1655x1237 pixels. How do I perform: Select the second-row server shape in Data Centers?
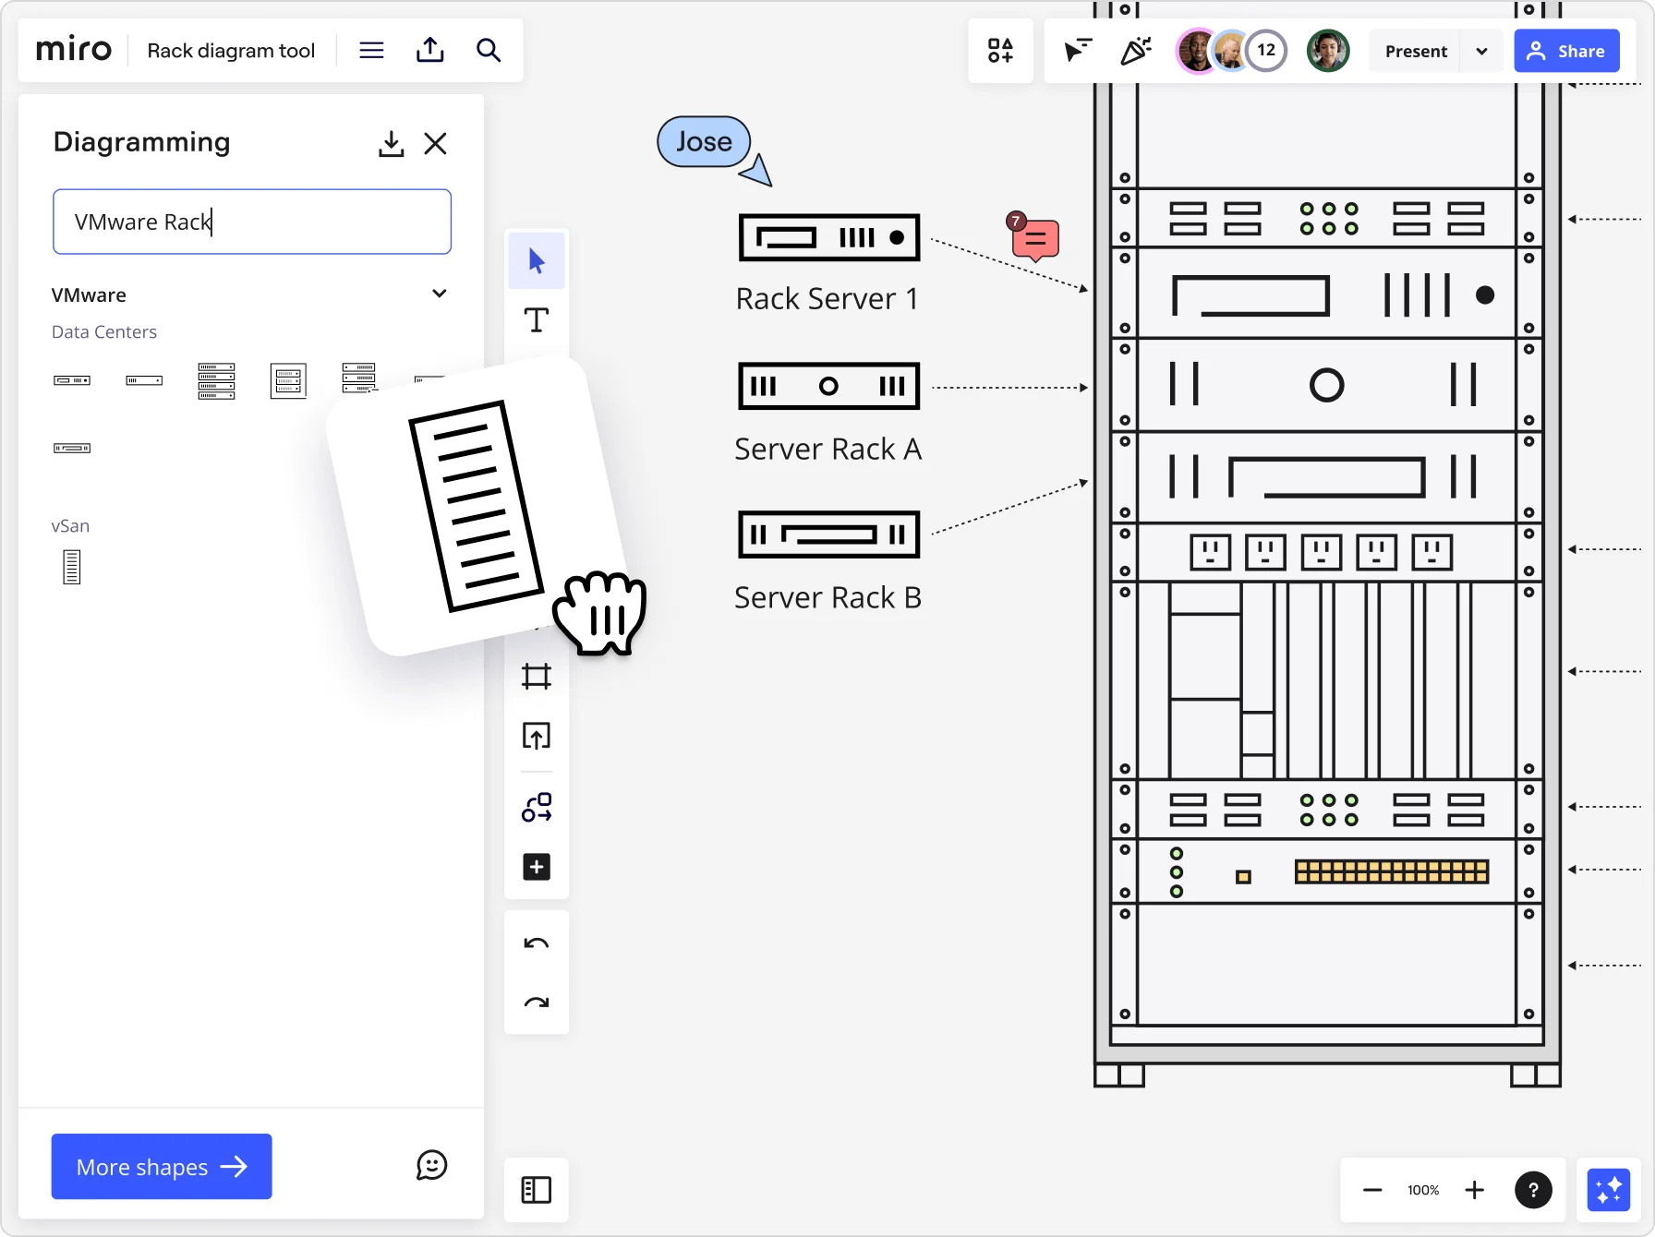click(x=72, y=449)
